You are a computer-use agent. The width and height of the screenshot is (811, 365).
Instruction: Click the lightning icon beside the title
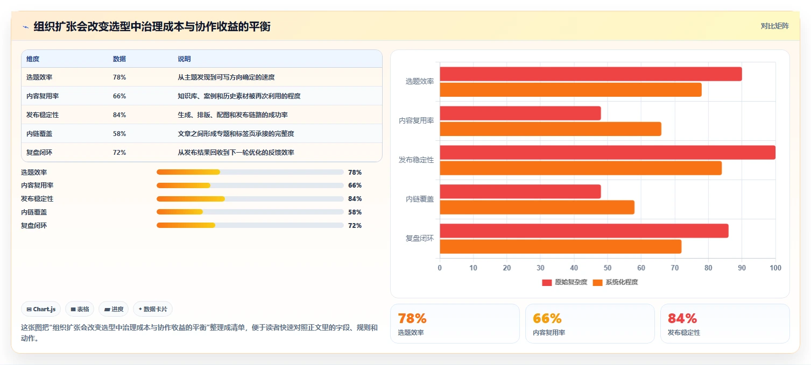click(x=25, y=27)
